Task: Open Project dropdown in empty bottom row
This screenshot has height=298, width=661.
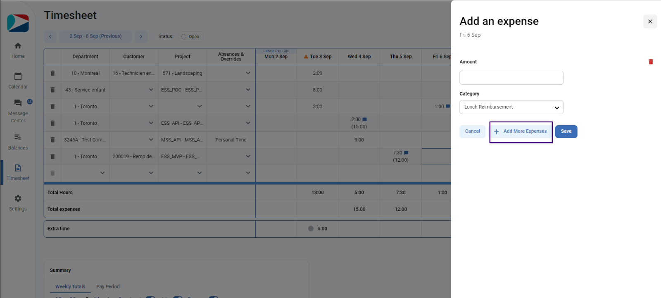Action: [x=199, y=173]
